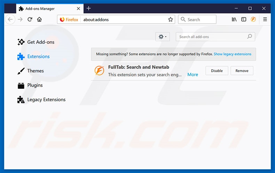The width and height of the screenshot is (275, 173).
Task: Open a new tab with plus button
Action: point(89,8)
